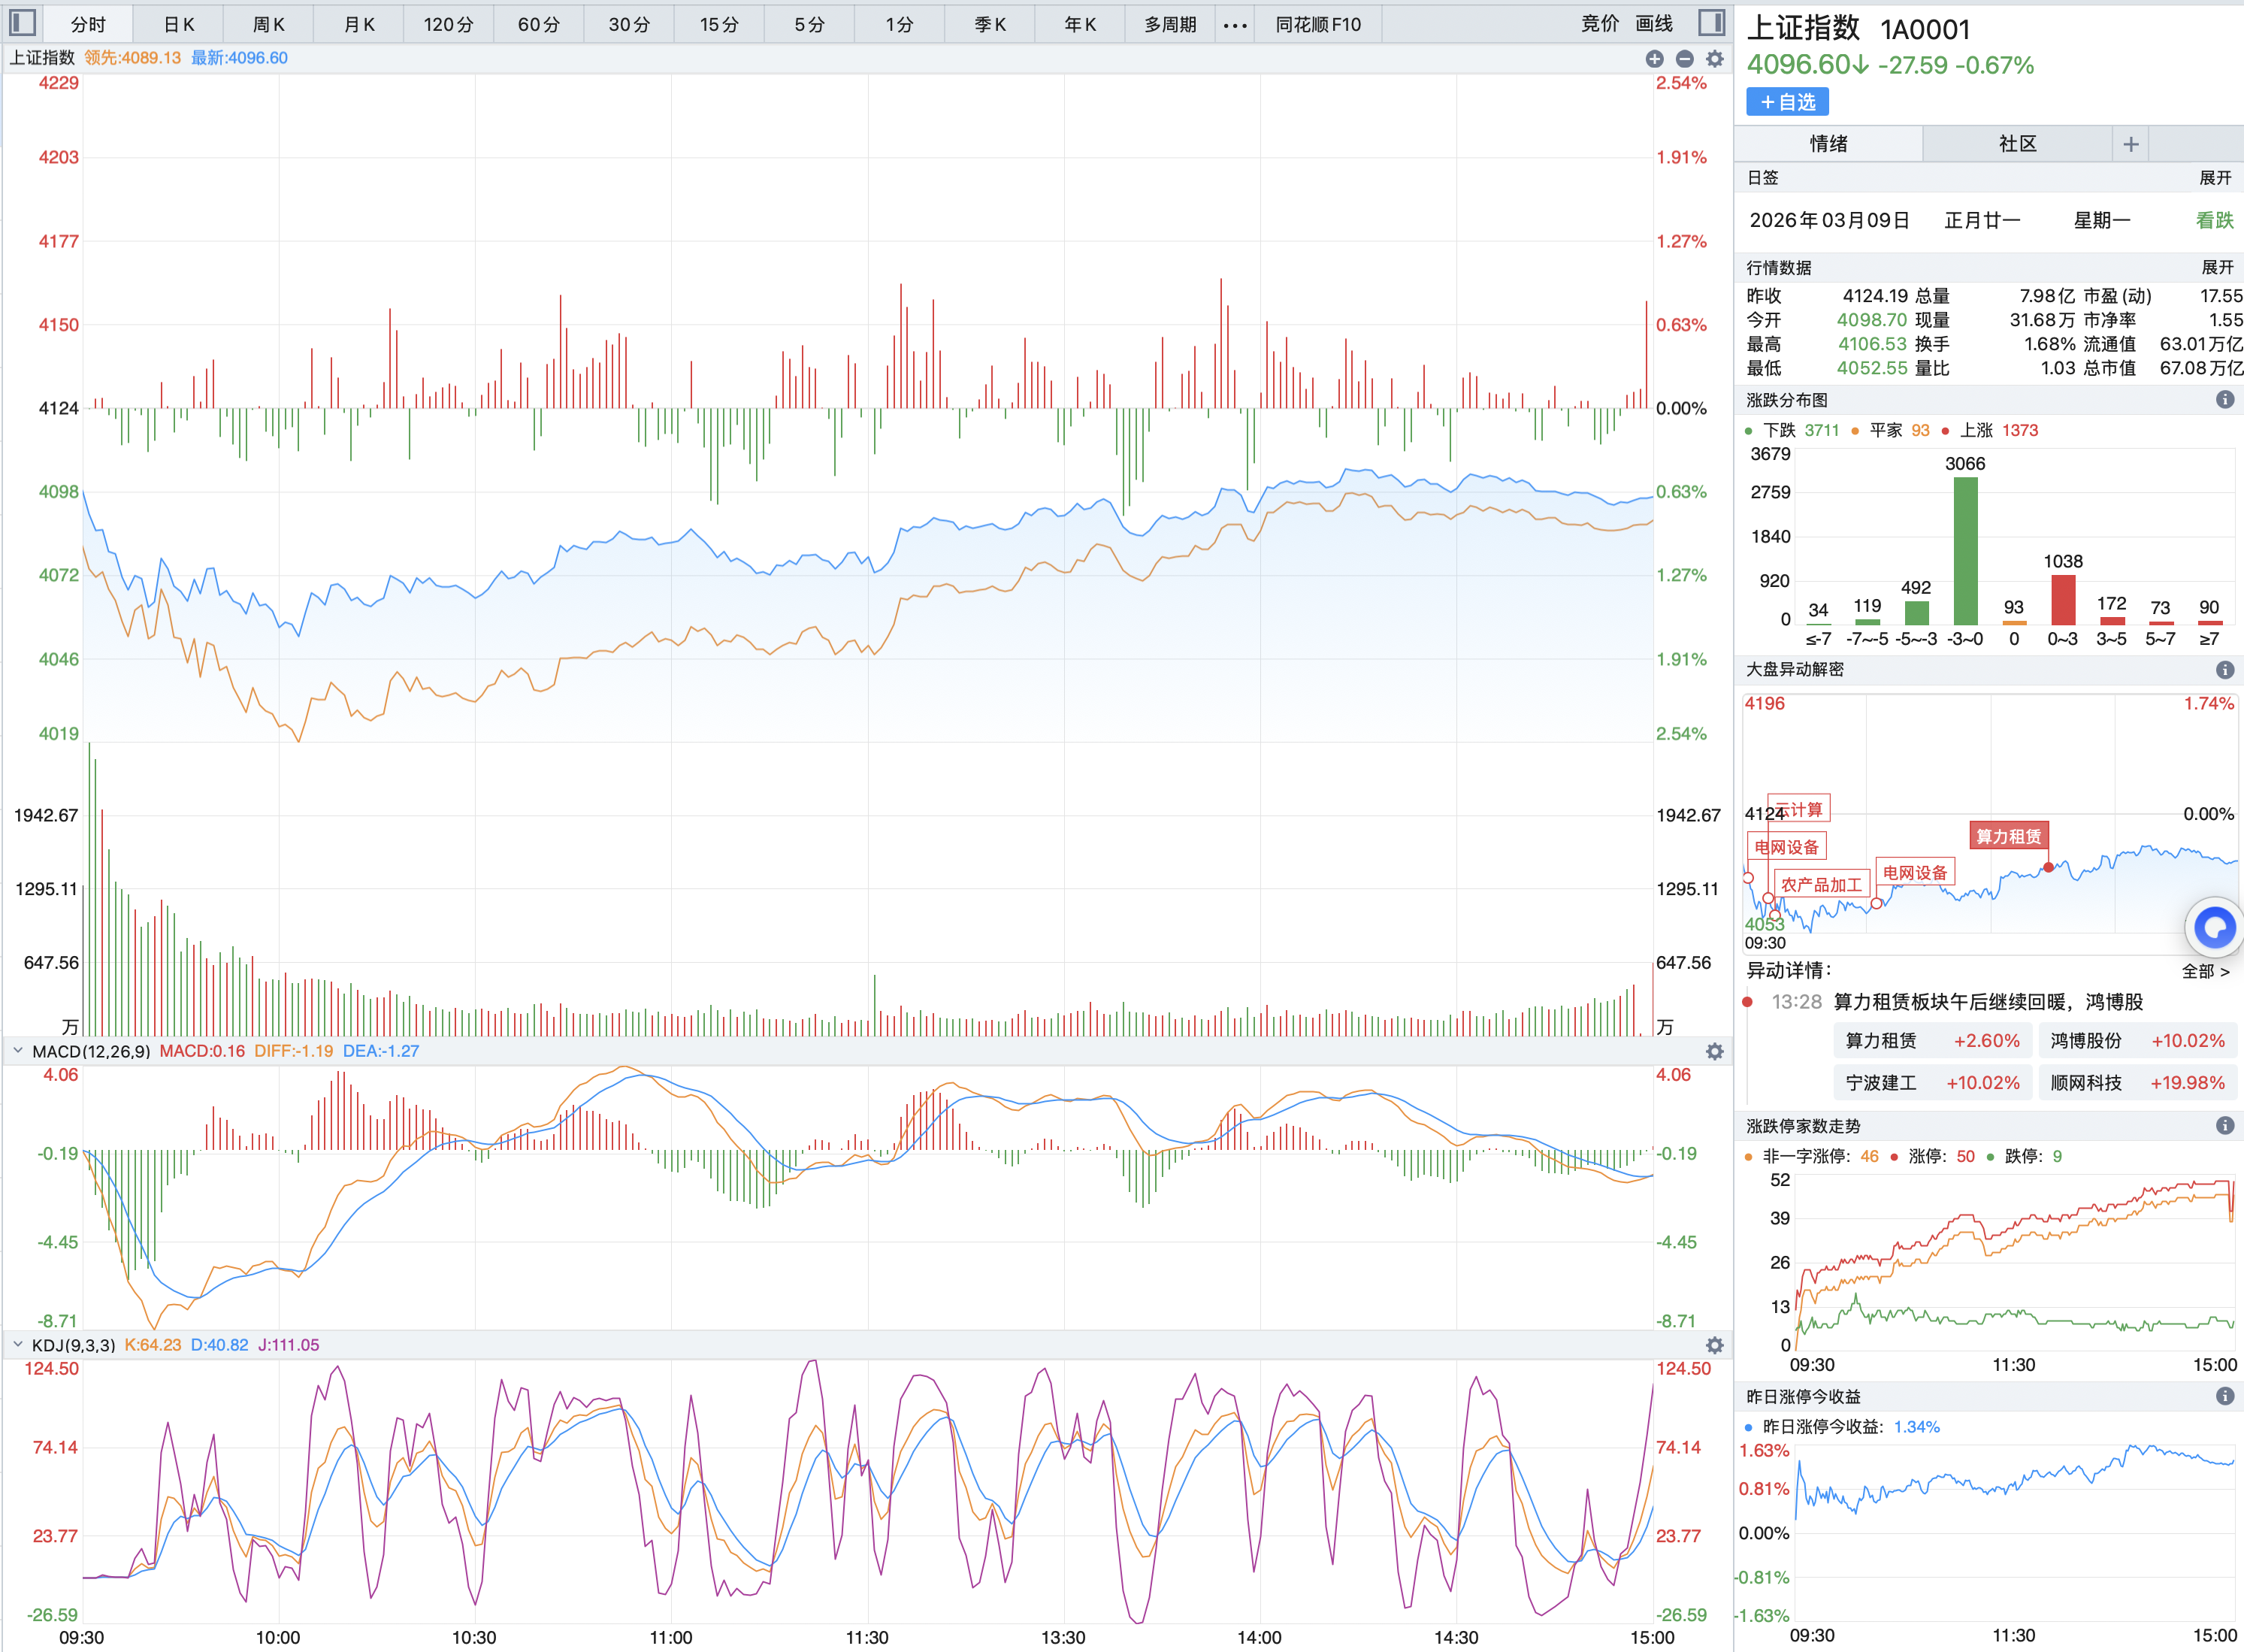Click the 看跌 sentiment label
The height and width of the screenshot is (1652, 2244).
(2214, 220)
